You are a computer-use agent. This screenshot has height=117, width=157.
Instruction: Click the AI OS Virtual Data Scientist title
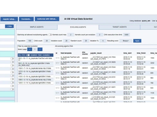click(78, 19)
